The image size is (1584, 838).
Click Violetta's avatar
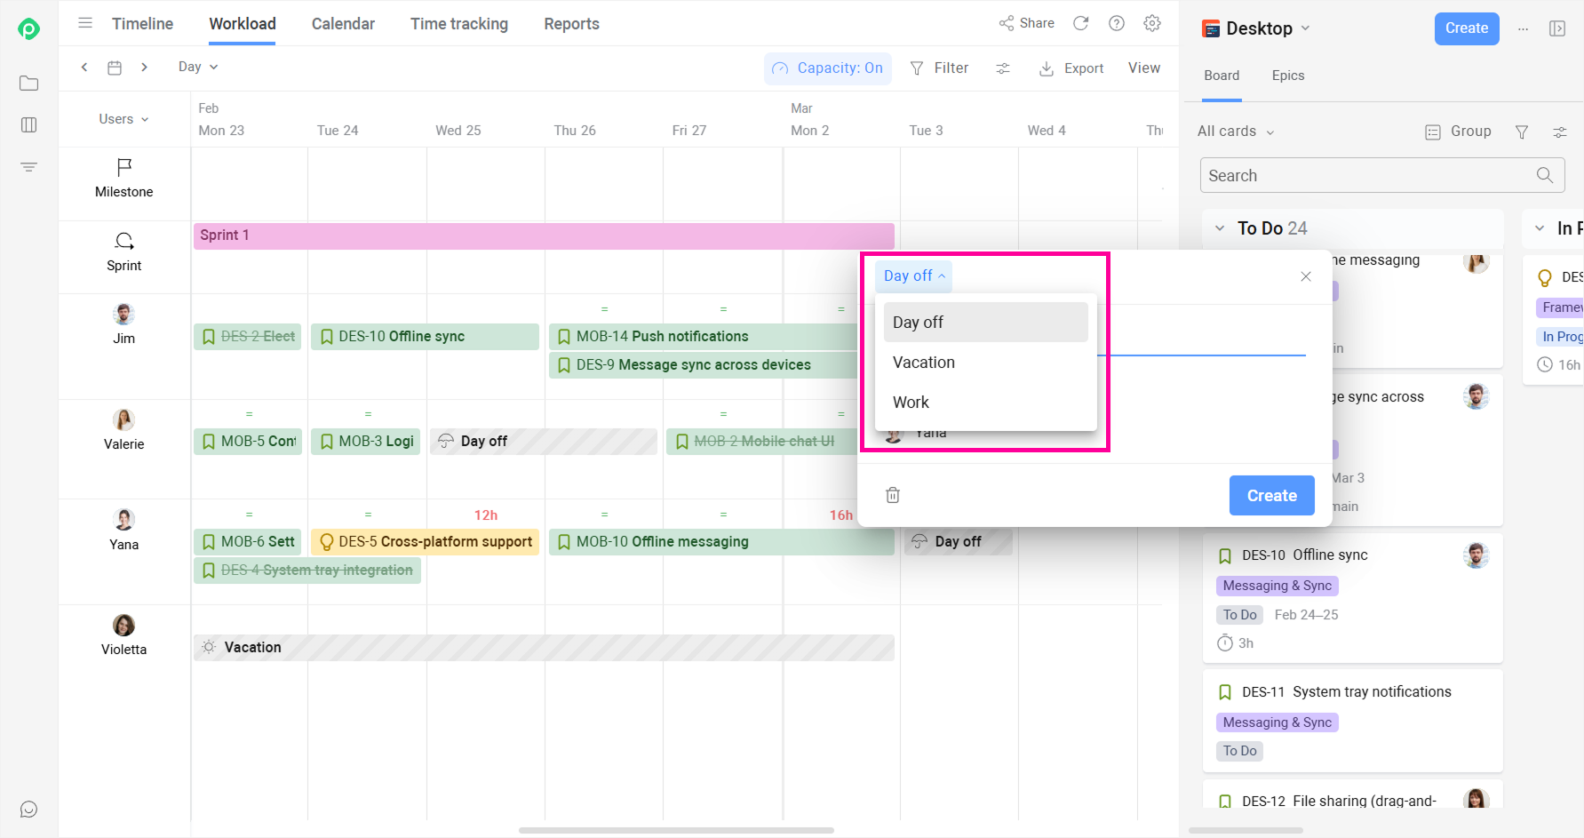124,625
